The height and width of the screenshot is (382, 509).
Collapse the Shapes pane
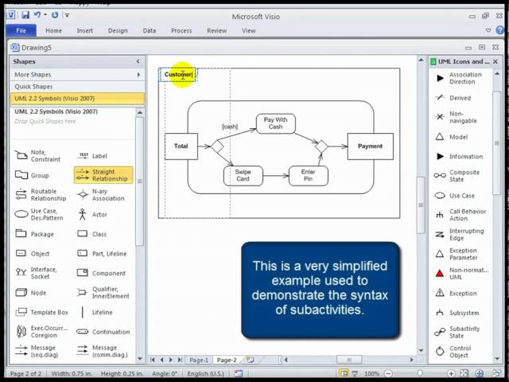click(x=138, y=61)
